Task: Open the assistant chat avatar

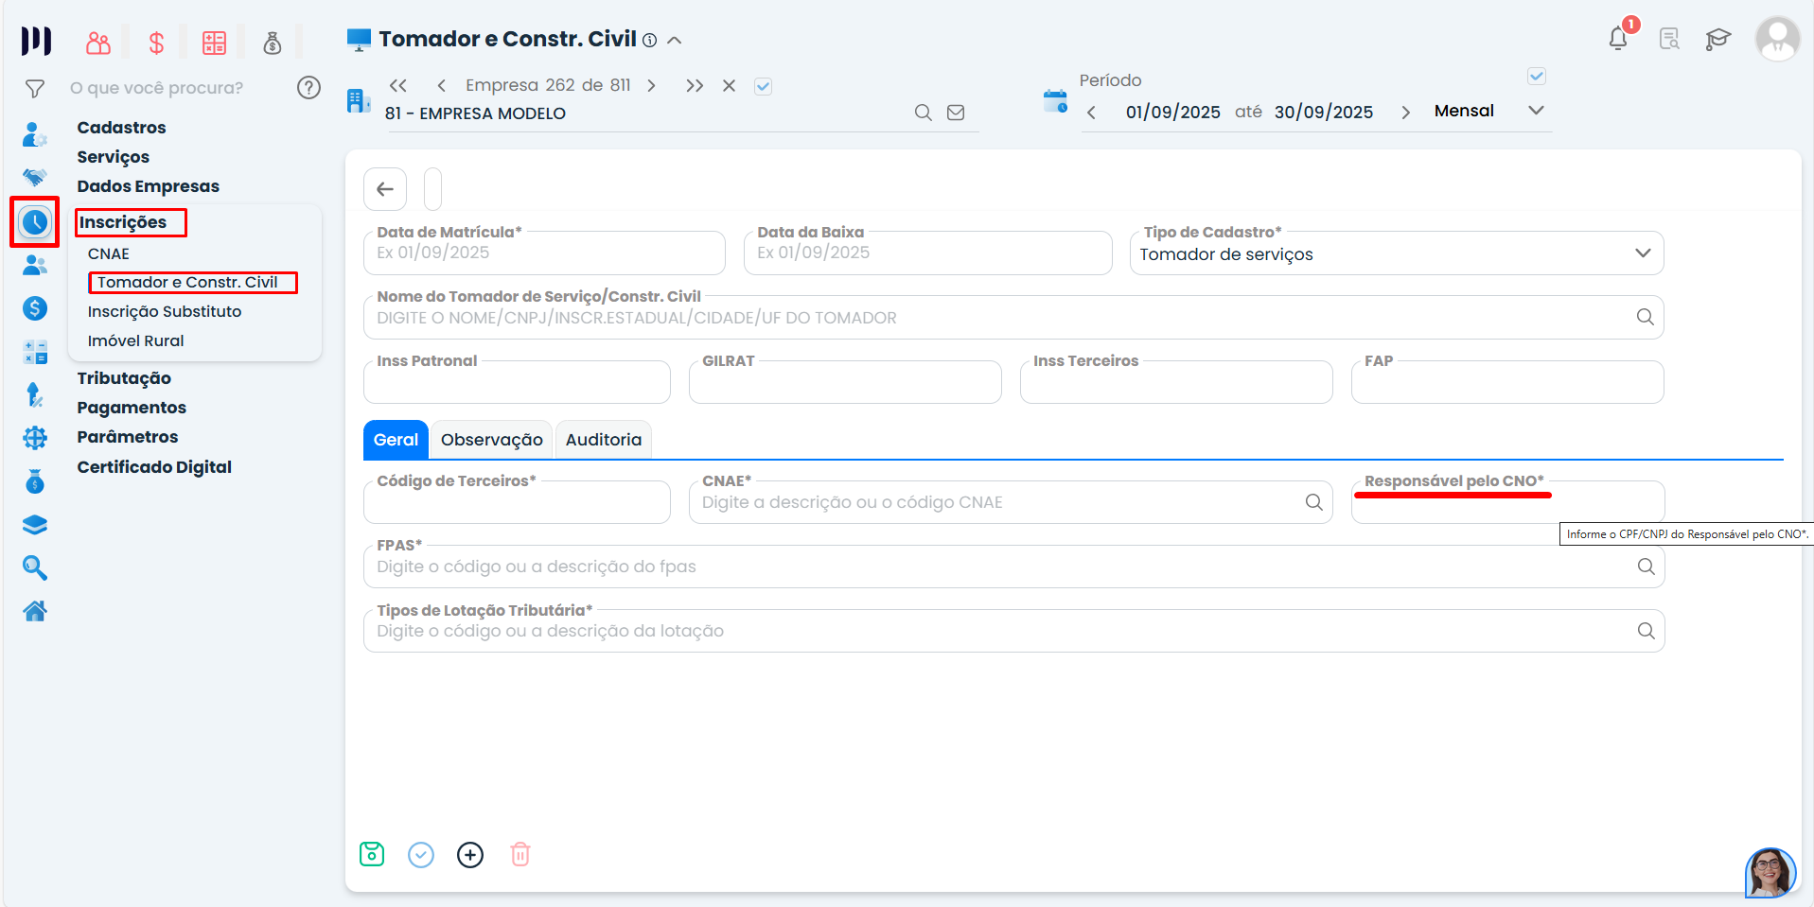Action: tap(1770, 872)
